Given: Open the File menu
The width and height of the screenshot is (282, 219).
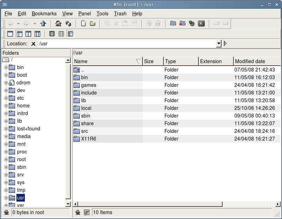Looking at the screenshot, I should pos(8,14).
